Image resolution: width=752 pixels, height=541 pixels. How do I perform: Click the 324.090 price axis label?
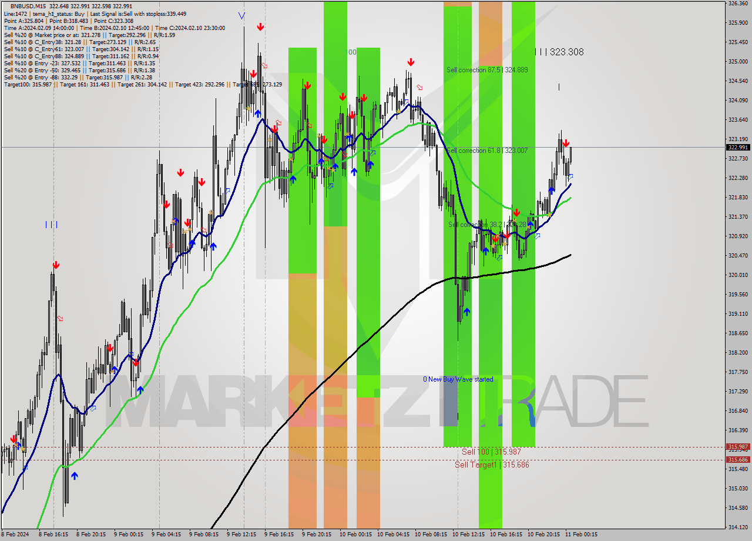tap(738, 101)
